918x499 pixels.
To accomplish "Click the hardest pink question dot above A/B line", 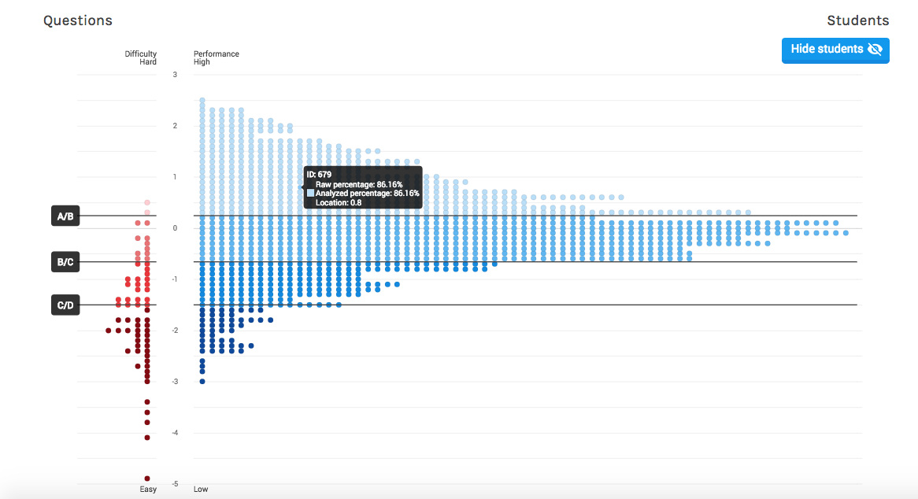I will click(147, 203).
